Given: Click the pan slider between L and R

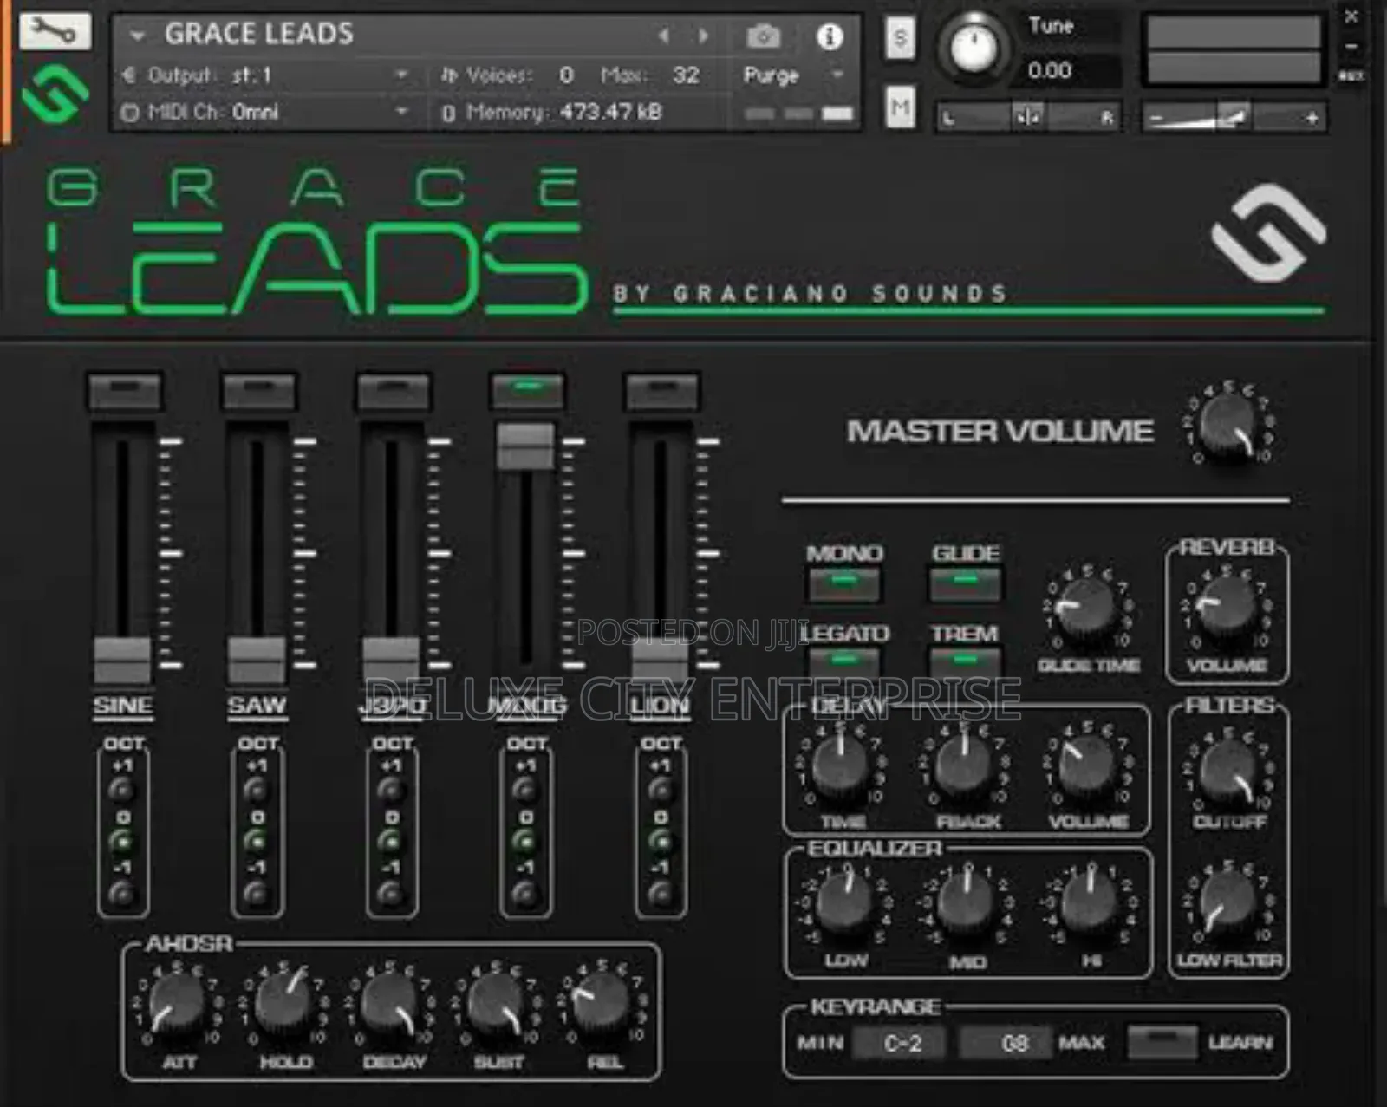Looking at the screenshot, I should [x=1027, y=117].
